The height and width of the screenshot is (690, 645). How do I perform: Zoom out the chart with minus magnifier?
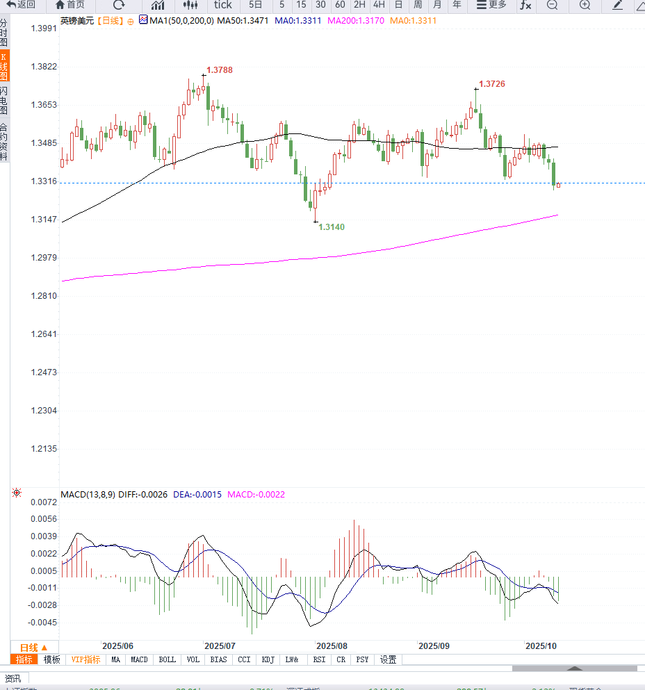(x=552, y=5)
